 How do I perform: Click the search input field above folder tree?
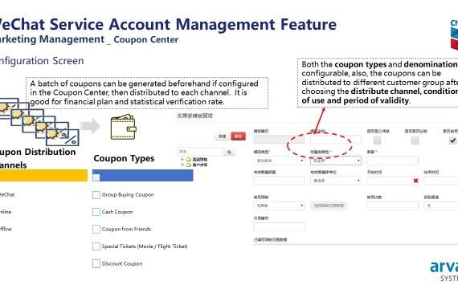click(201, 152)
